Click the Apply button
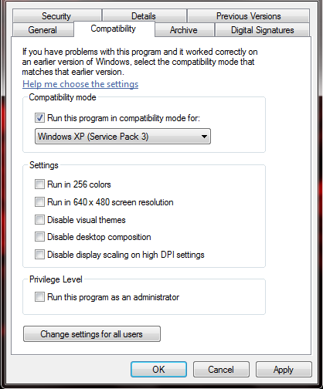Viewport: 323px width, 389px height. pos(284,370)
